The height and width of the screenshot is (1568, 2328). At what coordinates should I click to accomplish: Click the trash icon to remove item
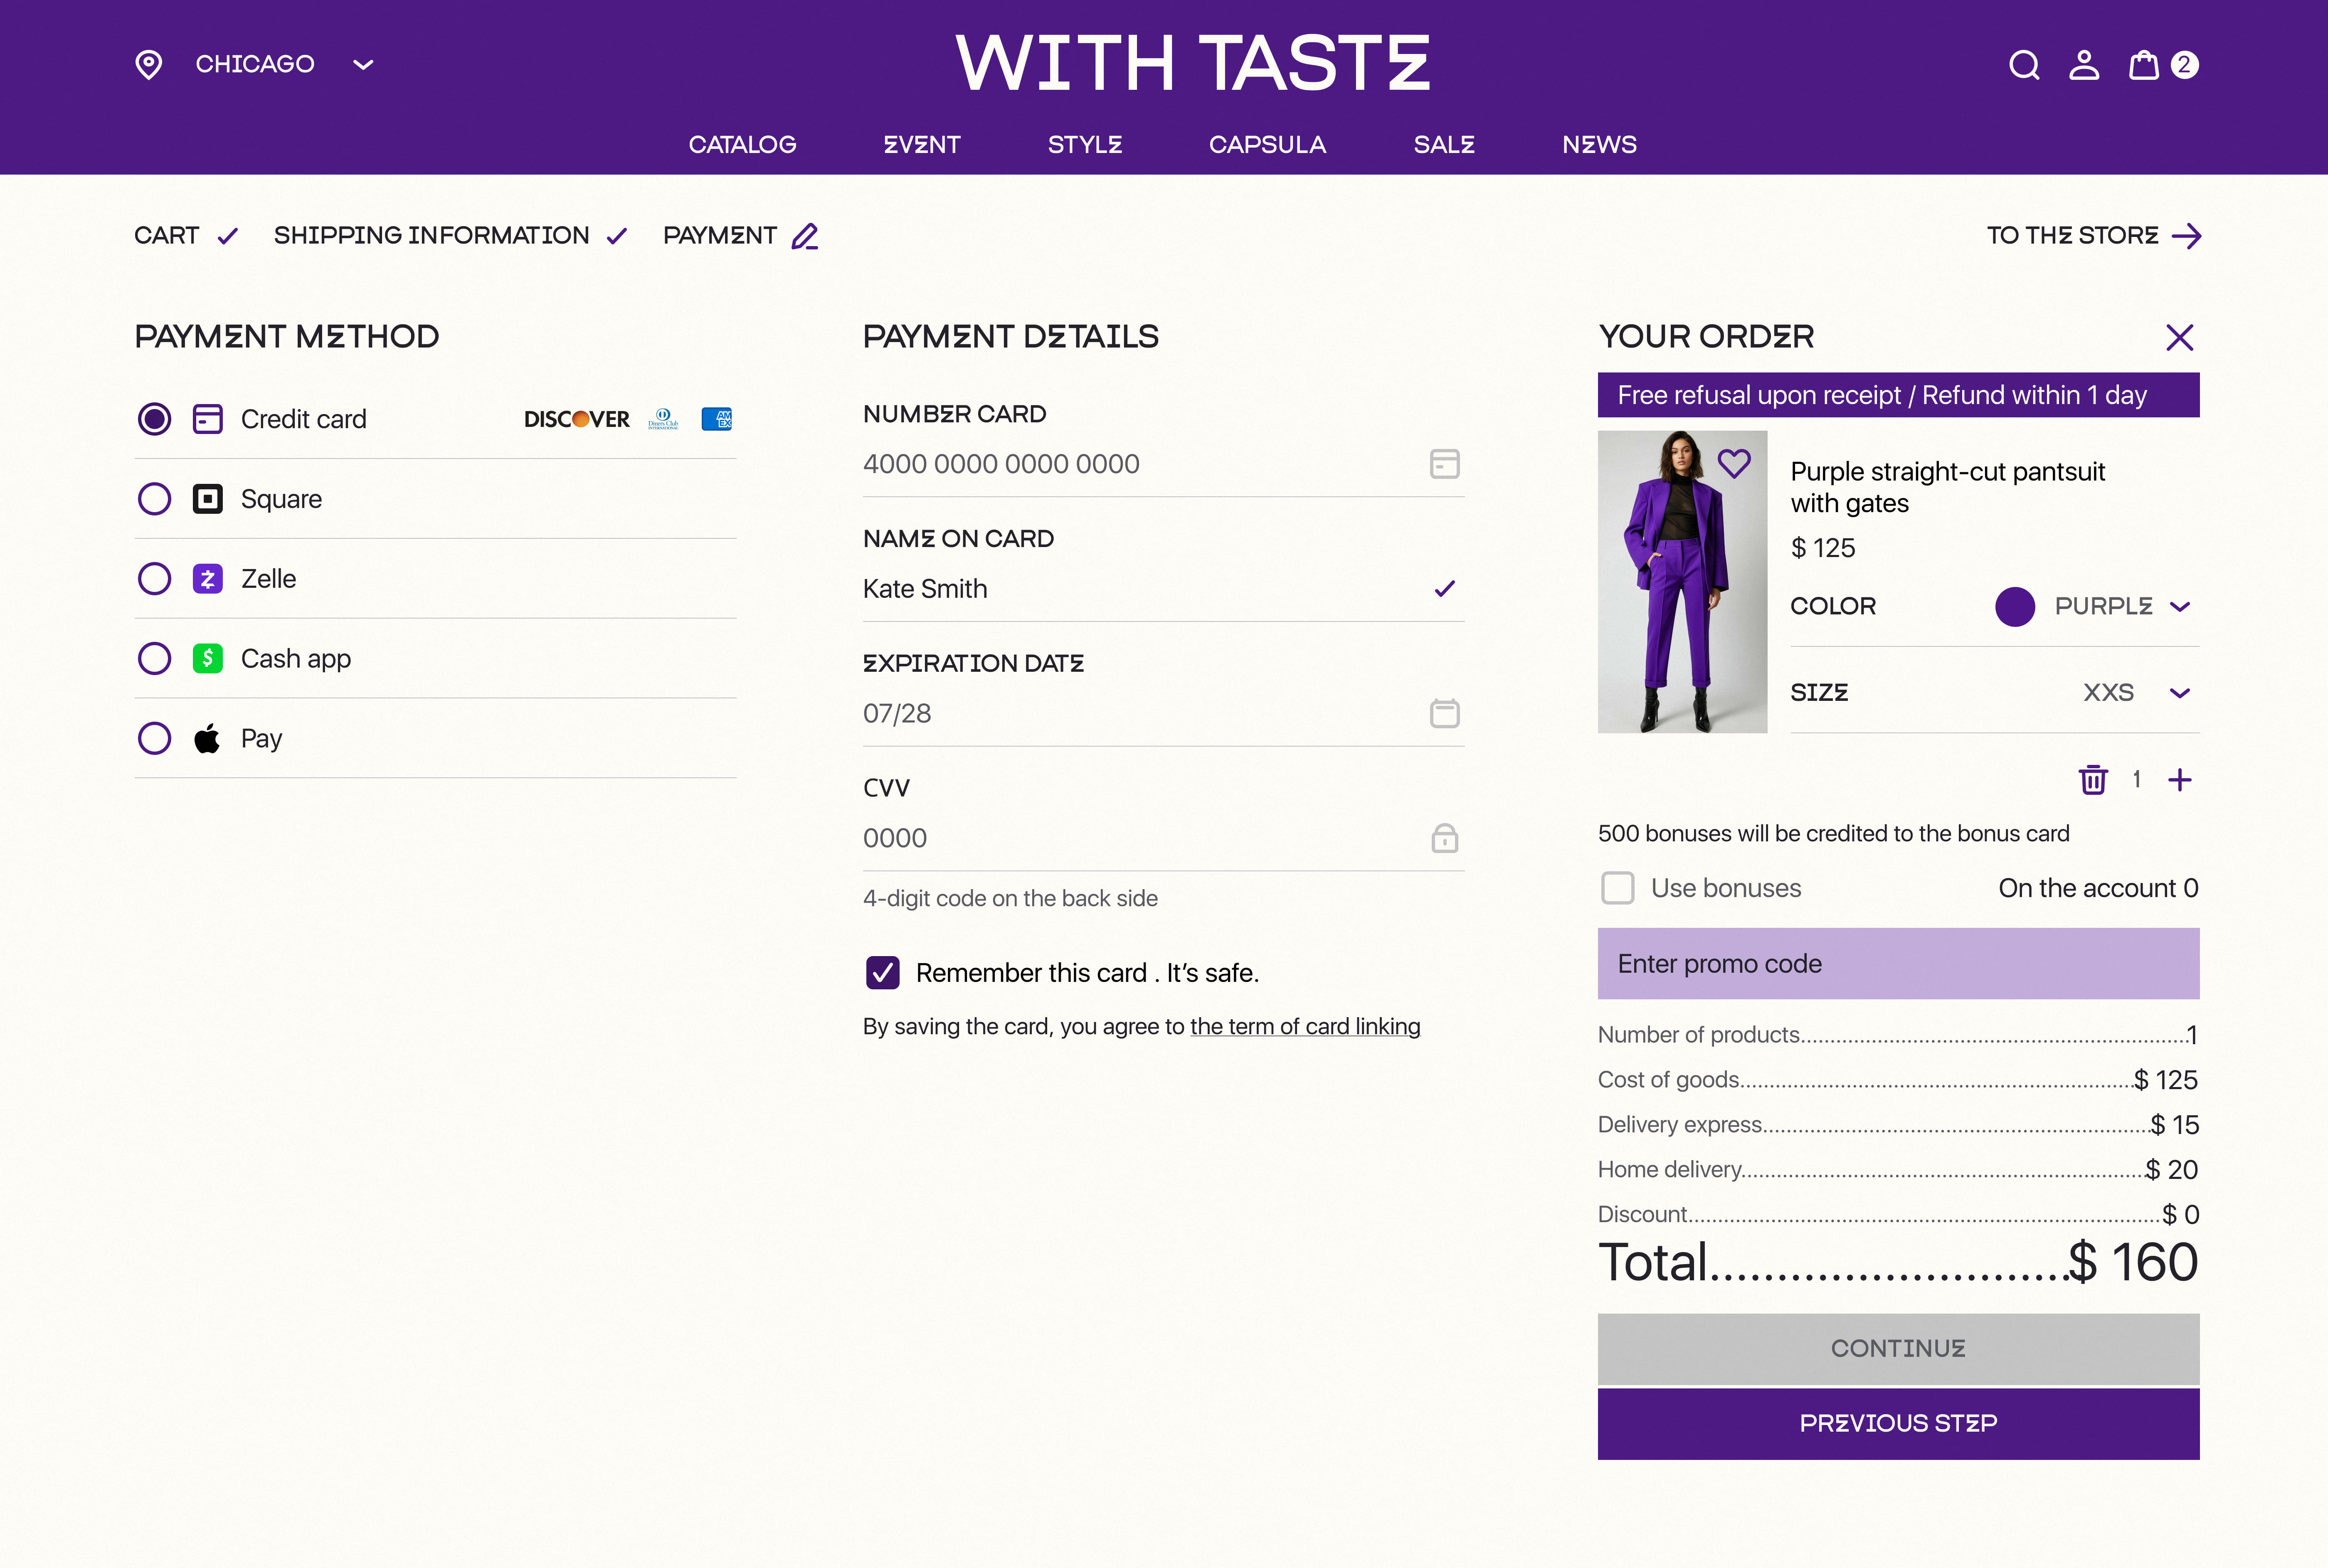2093,780
